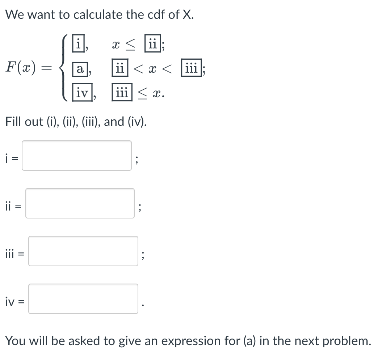Image resolution: width=386 pixels, height=361 pixels.
Task: Click the boxed i in the formula
Action: 78,43
